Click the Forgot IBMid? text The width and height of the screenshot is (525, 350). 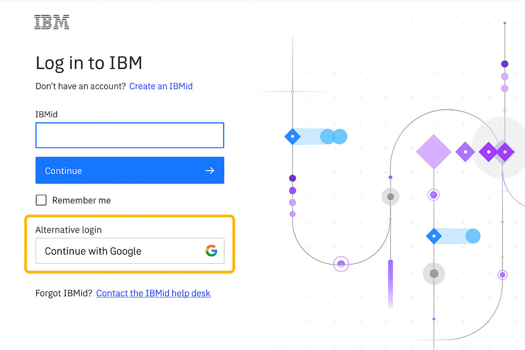(64, 293)
